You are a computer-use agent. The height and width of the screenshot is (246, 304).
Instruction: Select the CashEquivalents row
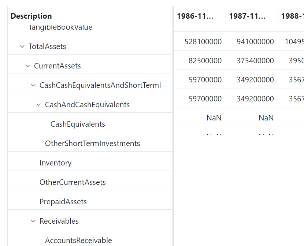(78, 124)
